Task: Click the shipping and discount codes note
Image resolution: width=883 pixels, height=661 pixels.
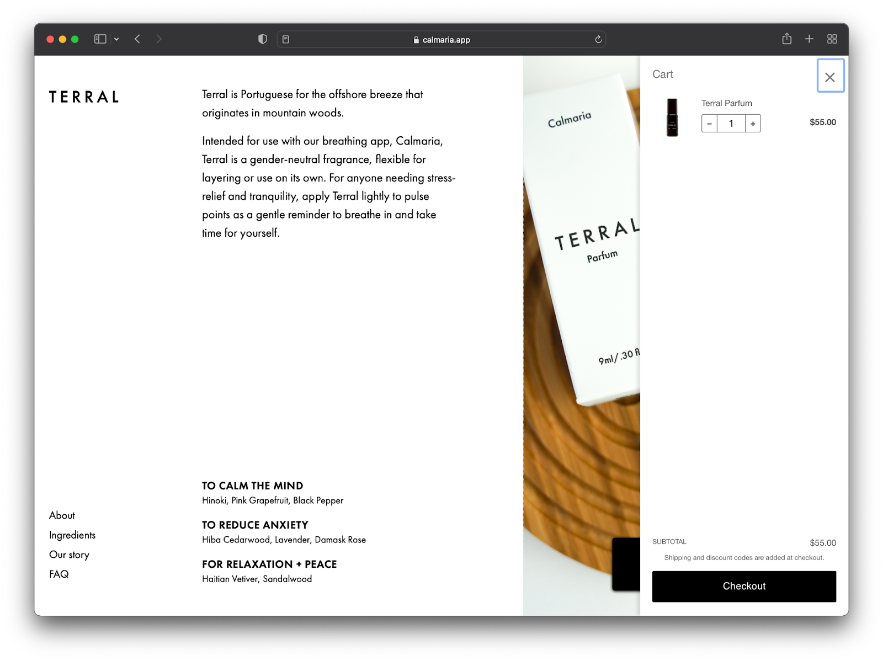Action: click(744, 558)
